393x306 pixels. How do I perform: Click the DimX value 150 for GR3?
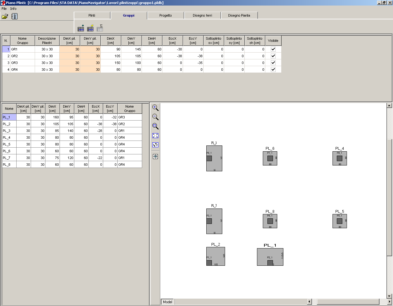111,63
